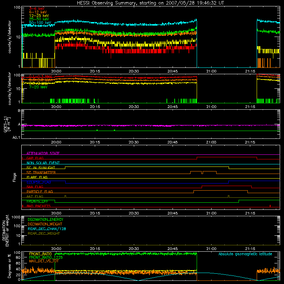Select the NON_SOLAR_EVENT flag label
Screen dimensions: 284x284
[x=43, y=163]
